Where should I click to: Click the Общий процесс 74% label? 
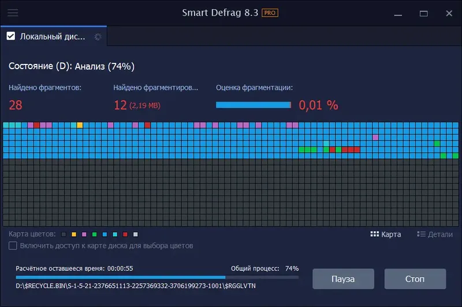click(x=264, y=268)
